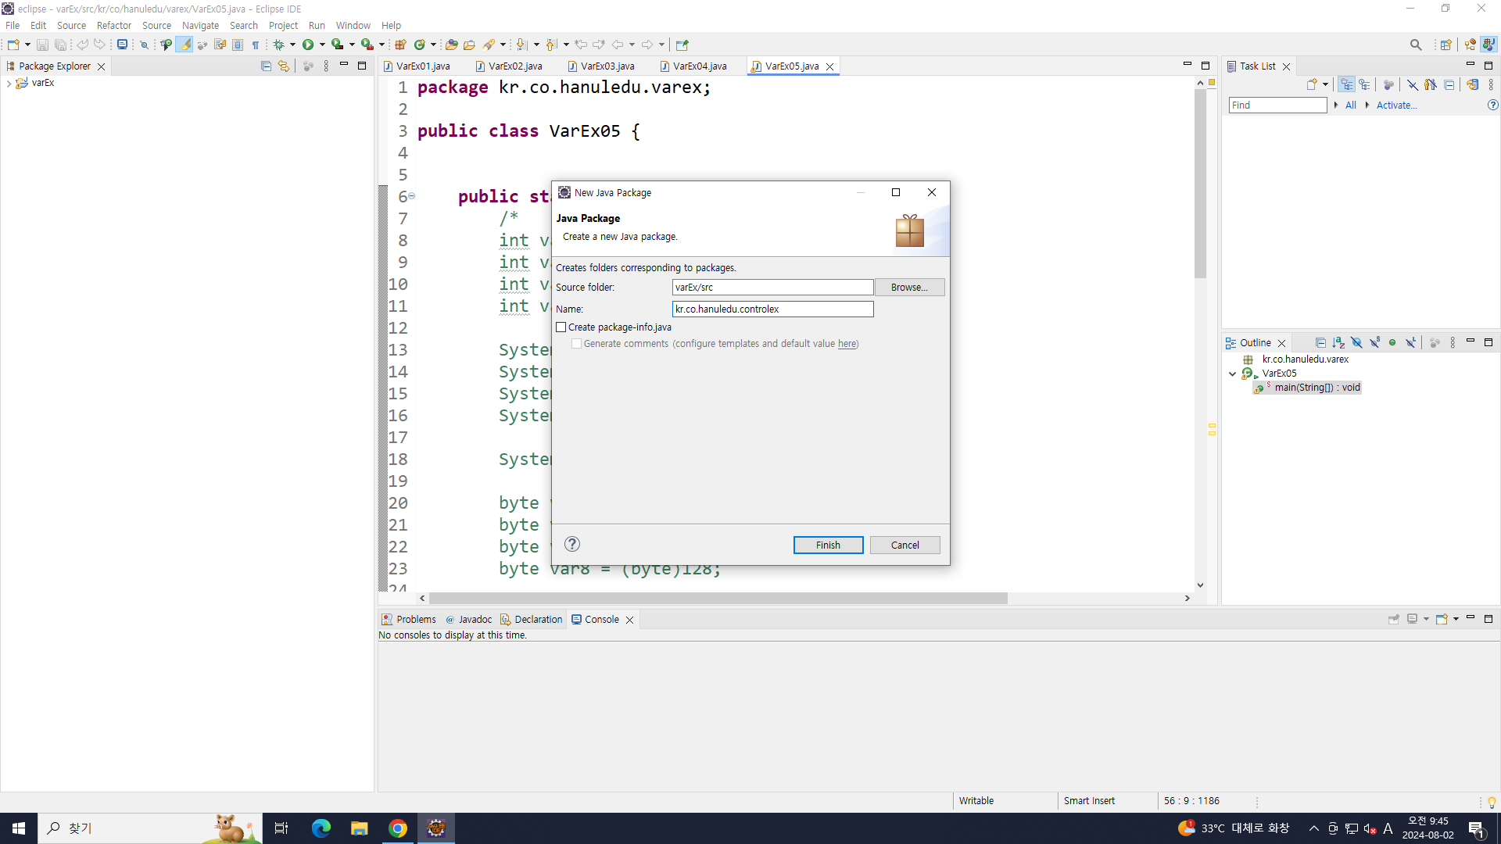Click the Browse... button for source folder
The image size is (1501, 844).
point(909,288)
